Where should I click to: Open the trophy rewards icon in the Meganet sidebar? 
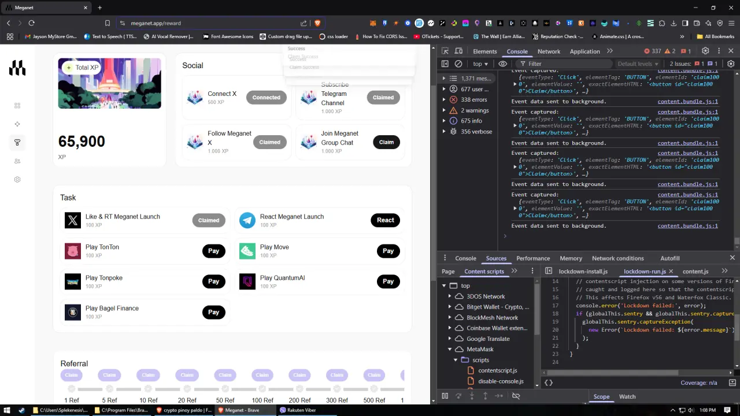point(17,142)
